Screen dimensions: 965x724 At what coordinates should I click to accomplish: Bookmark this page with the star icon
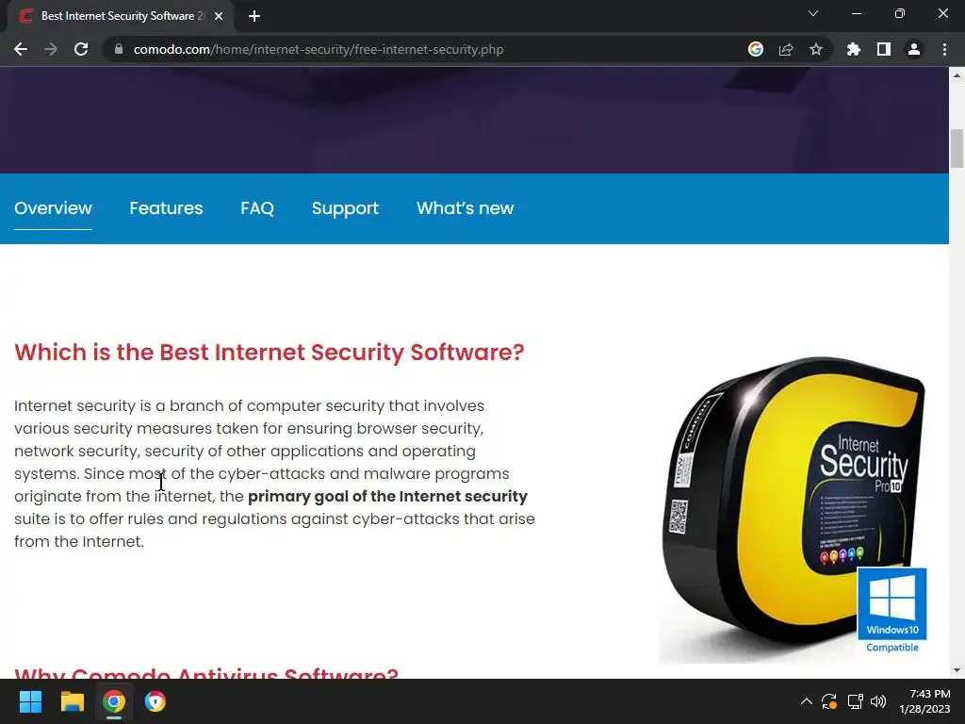tap(816, 49)
